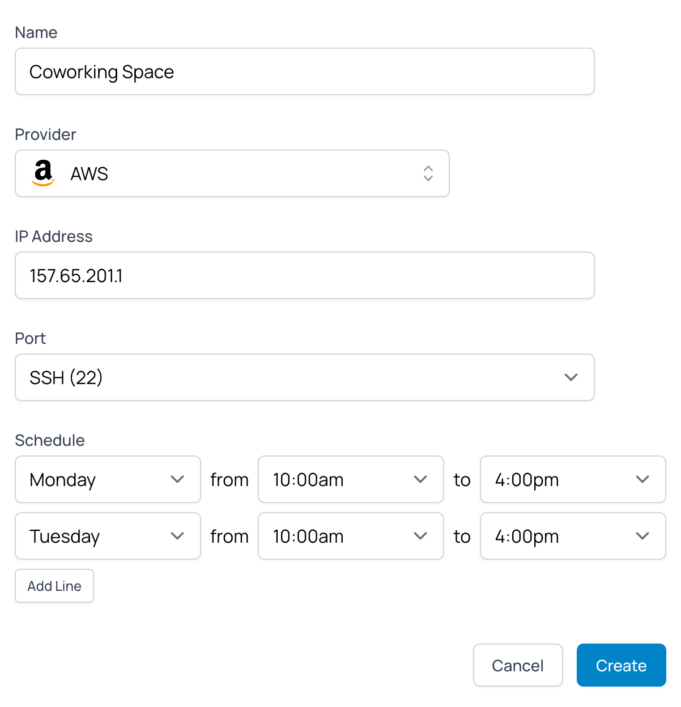Click the Add Line button
Viewport: 681px width, 707px height.
point(54,586)
